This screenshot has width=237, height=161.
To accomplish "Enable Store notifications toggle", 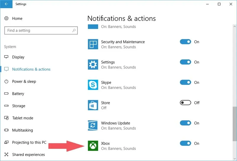I will coord(185,103).
